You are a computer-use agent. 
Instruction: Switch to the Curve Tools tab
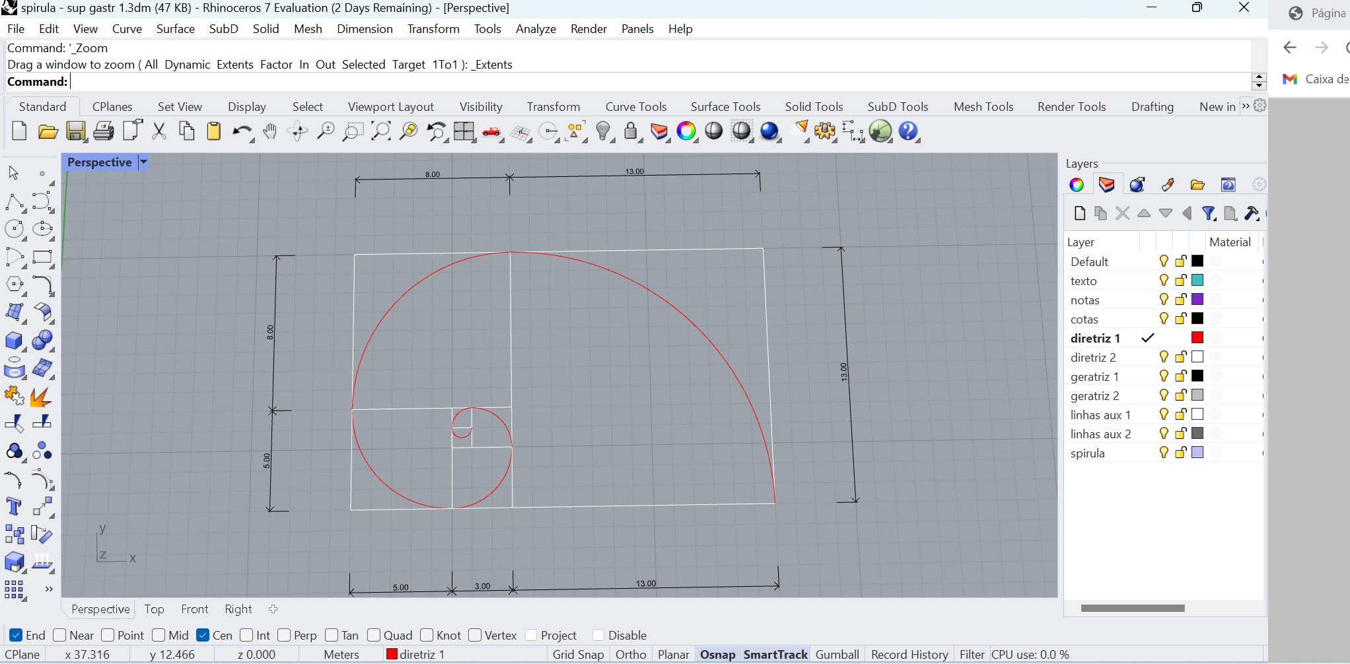(636, 106)
